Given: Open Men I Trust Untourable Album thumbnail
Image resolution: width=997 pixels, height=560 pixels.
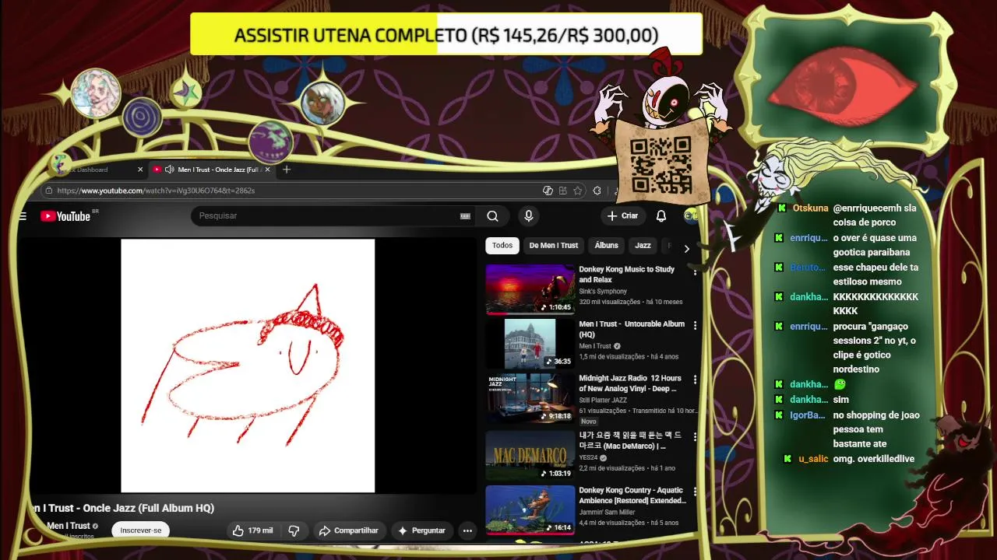Looking at the screenshot, I should (x=530, y=344).
